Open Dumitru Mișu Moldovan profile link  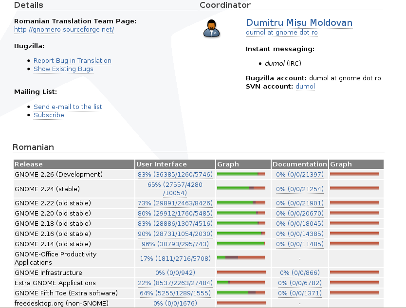click(299, 23)
